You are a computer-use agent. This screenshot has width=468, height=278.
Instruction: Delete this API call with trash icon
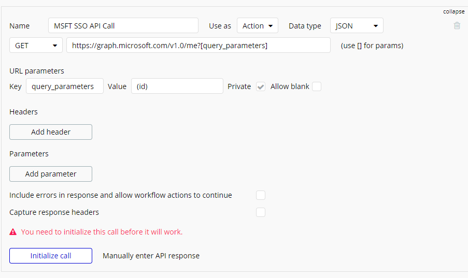[x=457, y=25]
